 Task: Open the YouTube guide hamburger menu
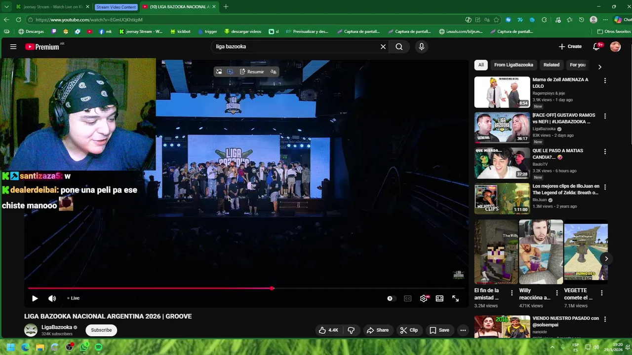point(13,47)
